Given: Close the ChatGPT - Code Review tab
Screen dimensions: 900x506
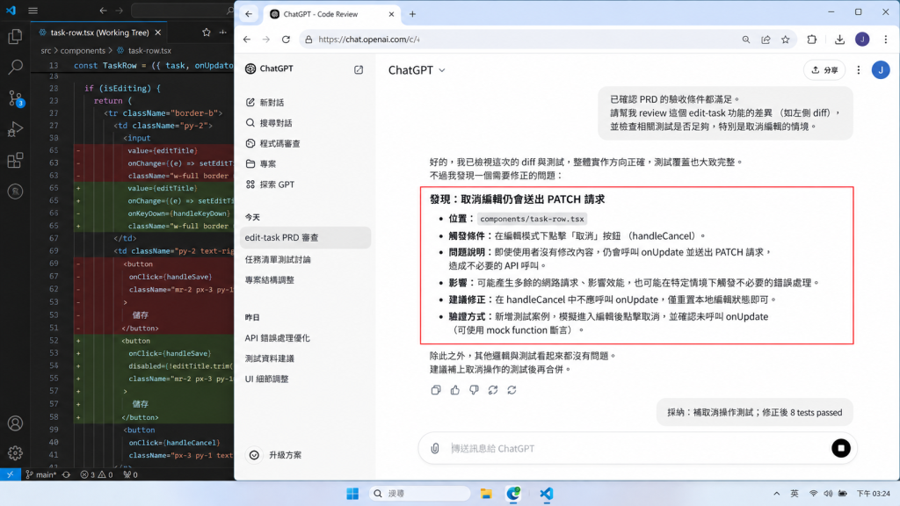Looking at the screenshot, I should 391,14.
